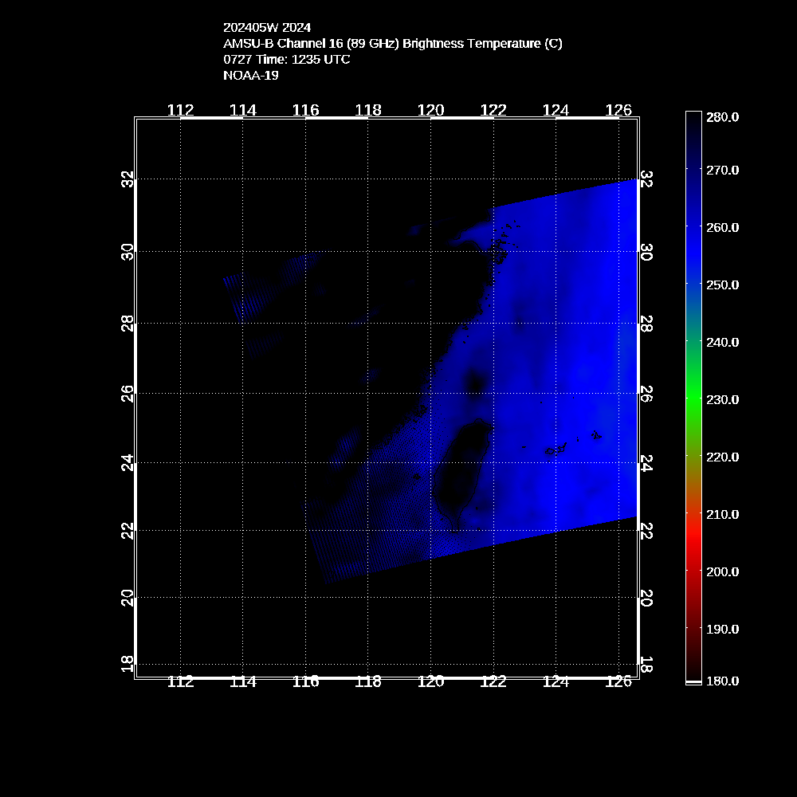This screenshot has width=797, height=797.
Task: Click latitude label 24 on the right axis
Action: click(x=646, y=463)
